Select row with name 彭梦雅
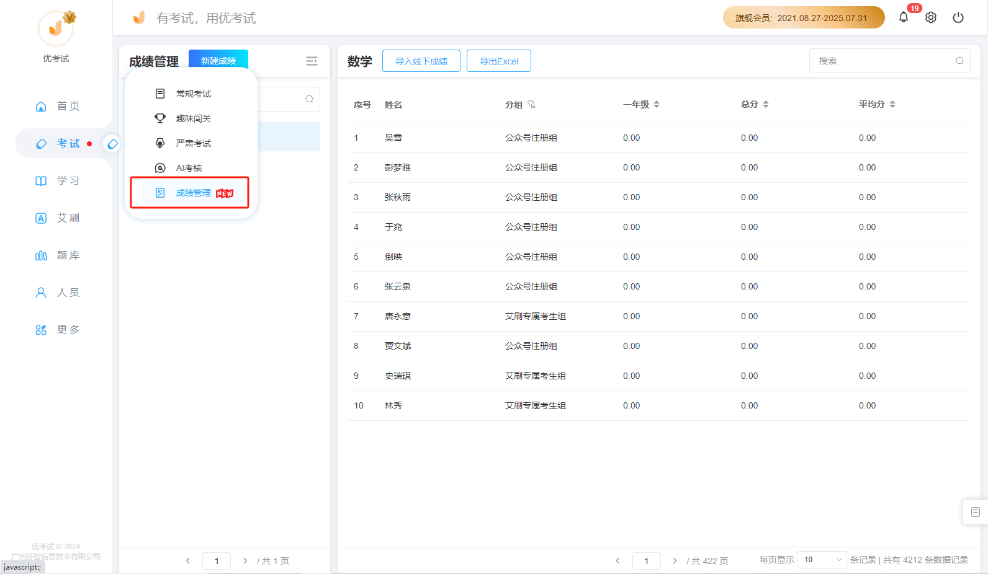The width and height of the screenshot is (988, 574). click(x=659, y=167)
